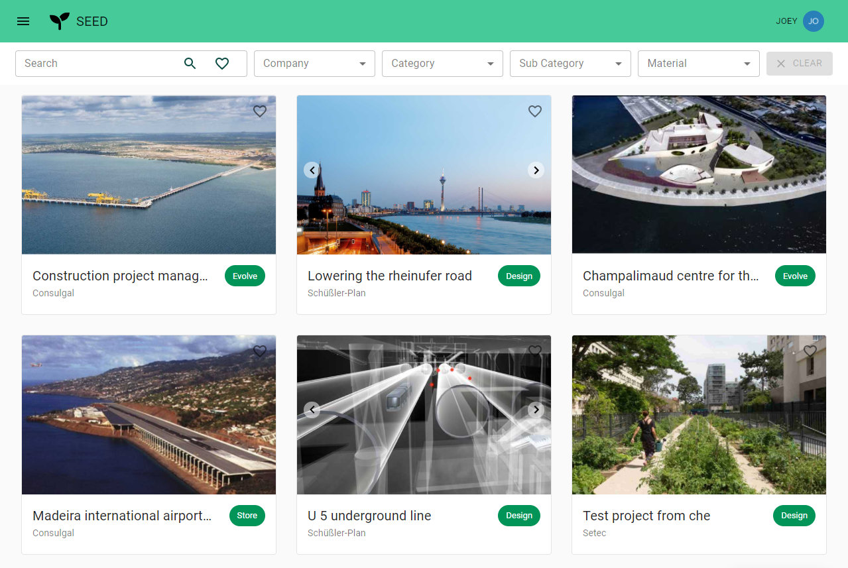Favorite the Test project from che card
Image resolution: width=848 pixels, height=568 pixels.
[810, 351]
